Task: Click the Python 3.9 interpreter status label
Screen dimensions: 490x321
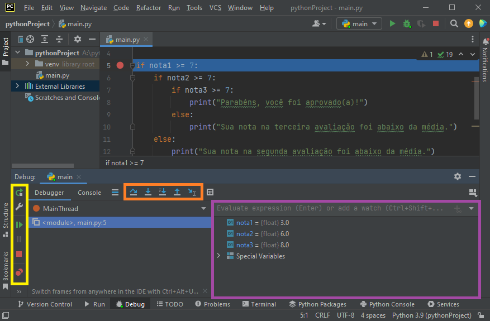Action: 432,315
